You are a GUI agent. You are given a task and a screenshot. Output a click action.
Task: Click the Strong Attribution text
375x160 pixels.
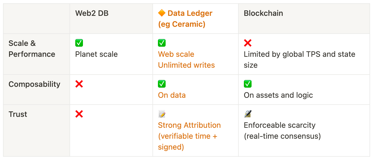pyautogui.click(x=189, y=125)
